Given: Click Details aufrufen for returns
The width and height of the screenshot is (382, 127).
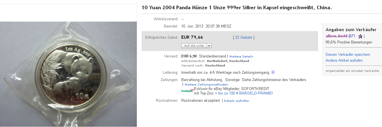Looking at the screenshot, I should pos(236,101).
